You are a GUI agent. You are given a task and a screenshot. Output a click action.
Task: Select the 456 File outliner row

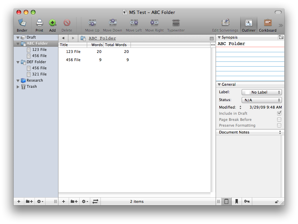point(134,60)
